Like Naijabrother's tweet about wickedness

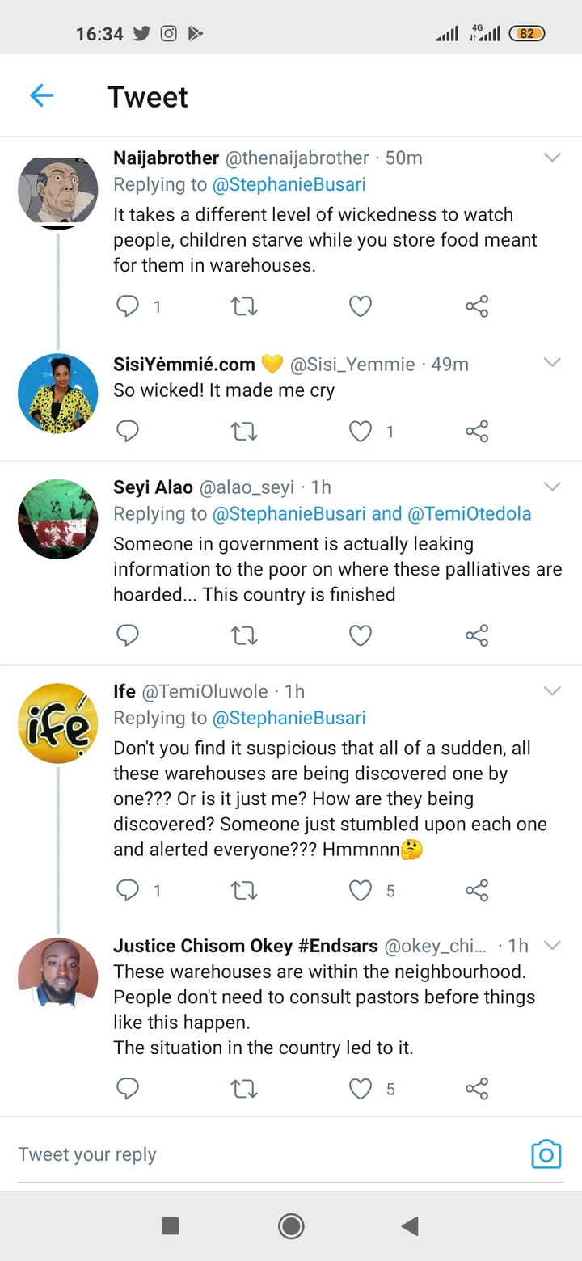tap(361, 306)
